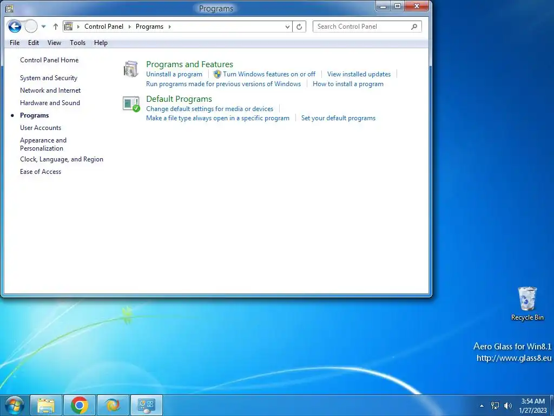This screenshot has height=416, width=554.
Task: Go to Control Panel Home
Action: coord(49,60)
